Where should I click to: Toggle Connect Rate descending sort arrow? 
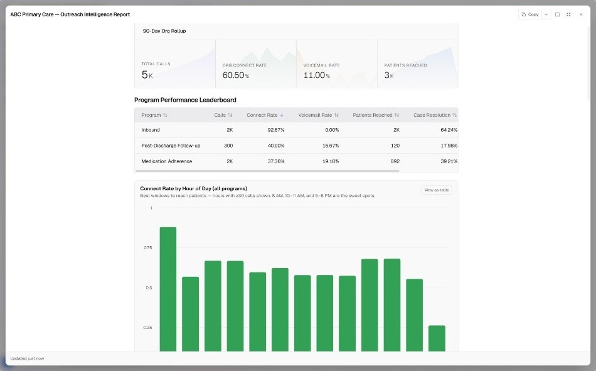pyautogui.click(x=282, y=115)
